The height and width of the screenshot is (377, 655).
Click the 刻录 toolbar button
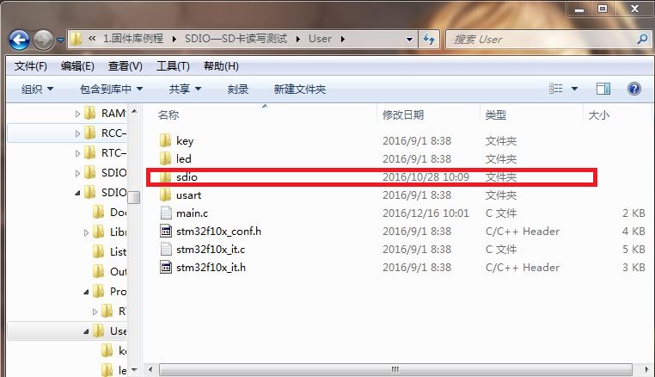click(x=238, y=90)
